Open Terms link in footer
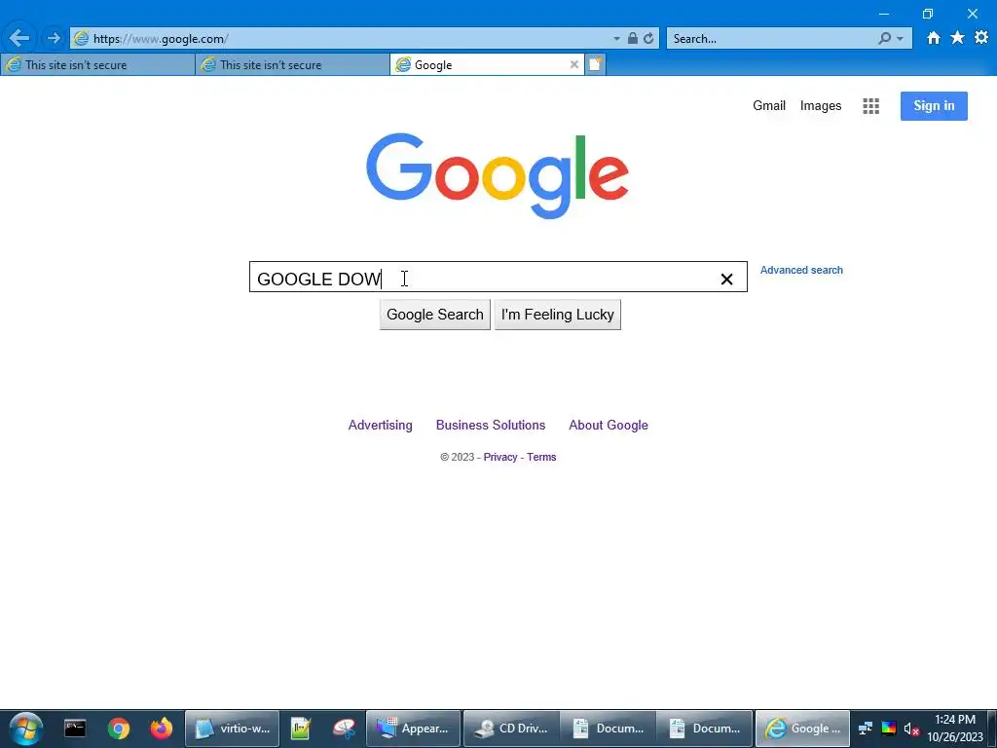This screenshot has width=997, height=748. click(541, 457)
